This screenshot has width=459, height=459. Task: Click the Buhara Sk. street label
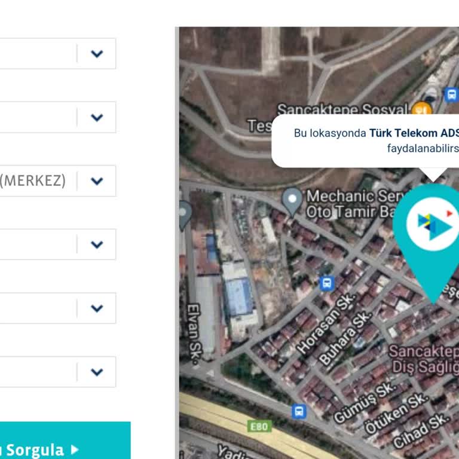click(345, 338)
